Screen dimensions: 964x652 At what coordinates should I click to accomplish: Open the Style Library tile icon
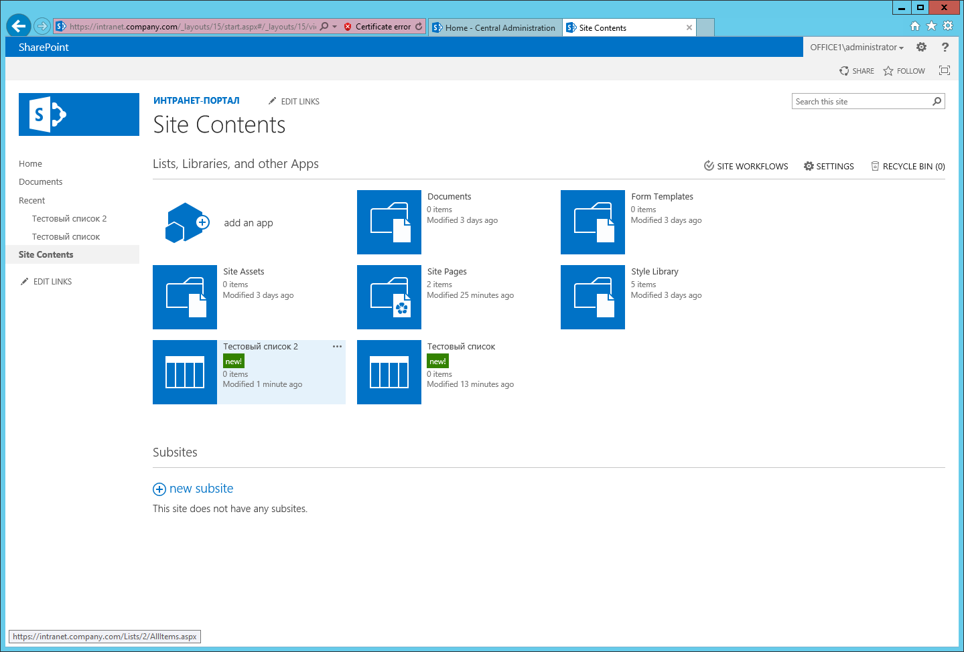coord(593,297)
